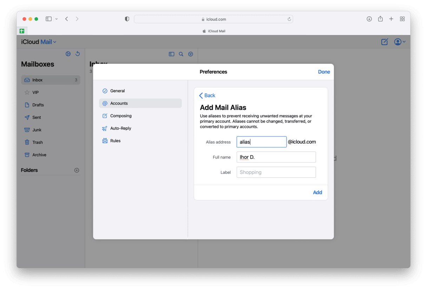
Task: Click the Folders heading
Action: pos(29,170)
